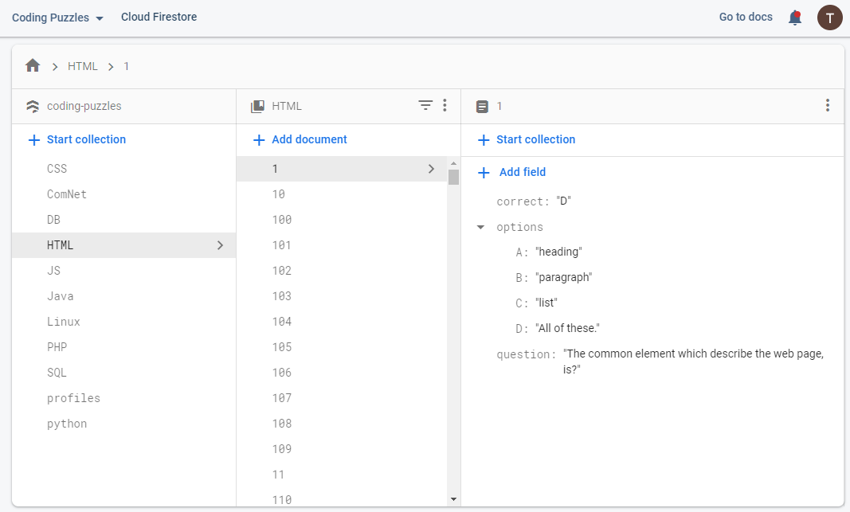Click the coding-puzzles database icon
The width and height of the screenshot is (850, 512).
click(x=33, y=106)
